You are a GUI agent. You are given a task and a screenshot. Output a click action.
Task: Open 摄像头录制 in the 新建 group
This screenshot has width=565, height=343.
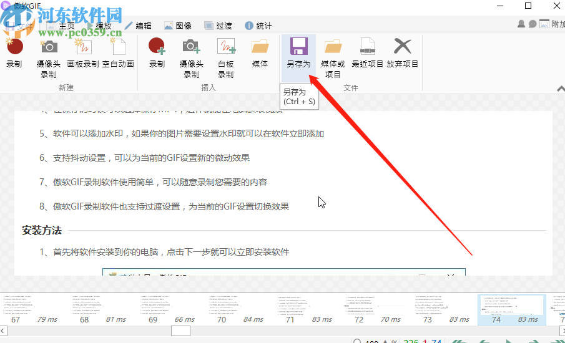point(48,58)
